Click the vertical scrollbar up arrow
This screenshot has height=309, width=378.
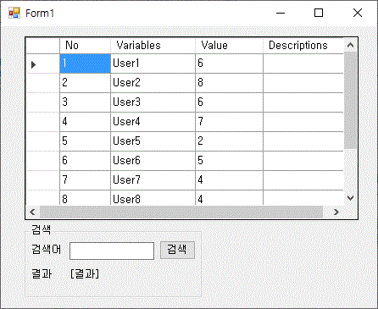(x=350, y=45)
